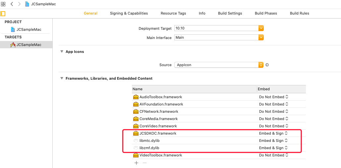
Task: Open the General tab
Action: (90, 13)
